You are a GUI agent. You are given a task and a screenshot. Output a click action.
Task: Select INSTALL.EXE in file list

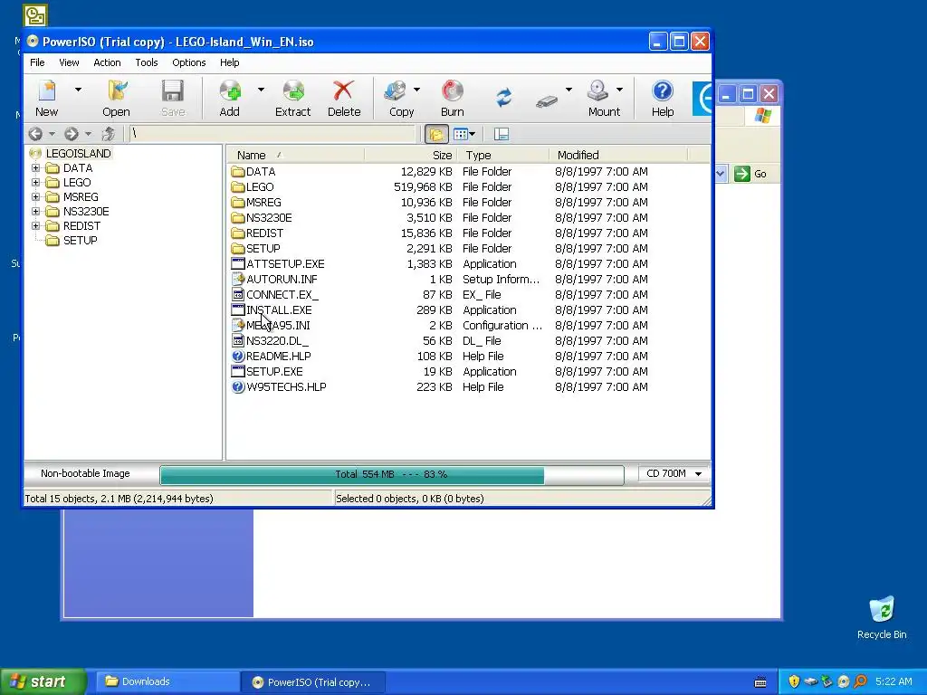[279, 310]
